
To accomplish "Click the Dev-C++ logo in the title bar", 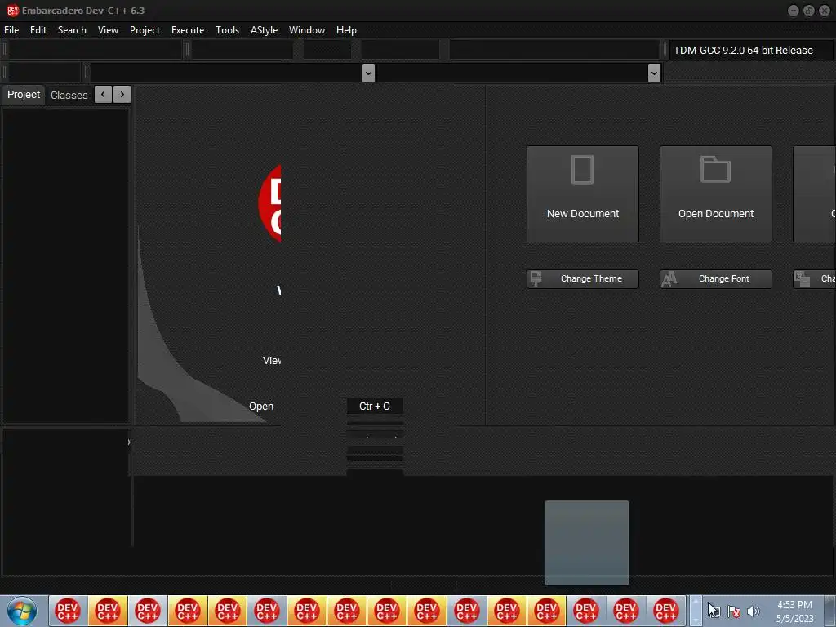I will (12, 10).
